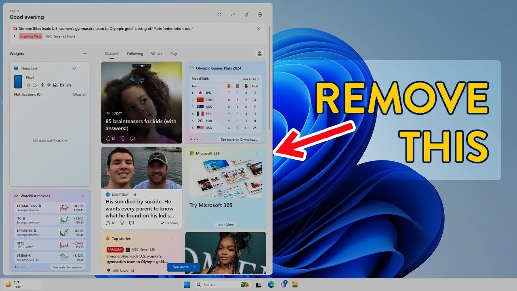Open the profile account icon
Image resolution: width=517 pixels, height=291 pixels.
260,53
